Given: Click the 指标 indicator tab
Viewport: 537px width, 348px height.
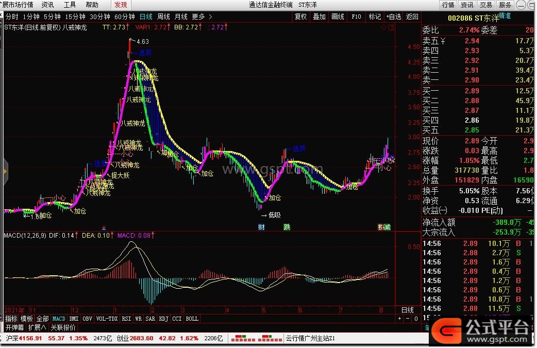Looking at the screenshot, I should click(x=11, y=319).
